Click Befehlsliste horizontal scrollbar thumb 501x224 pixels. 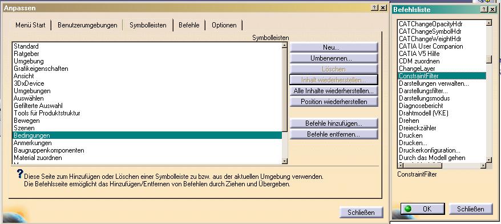[x=423, y=166]
